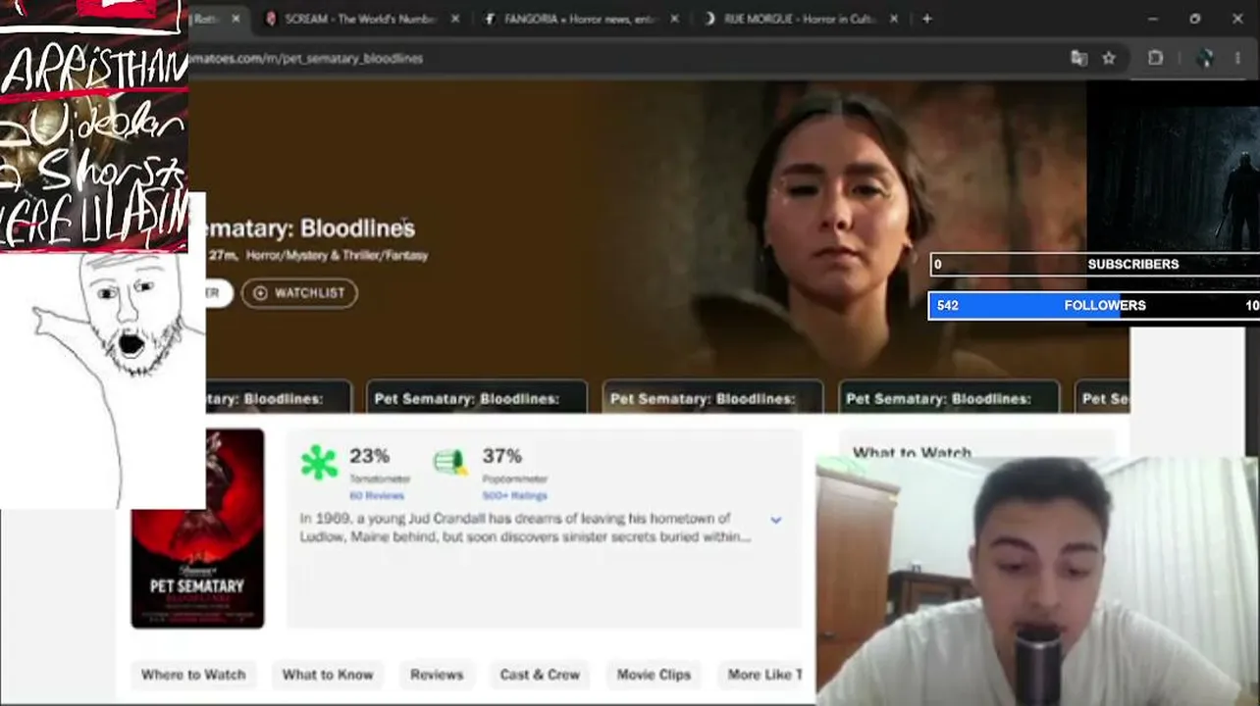Go to the More Like This section
The width and height of the screenshot is (1260, 706).
[x=765, y=675]
